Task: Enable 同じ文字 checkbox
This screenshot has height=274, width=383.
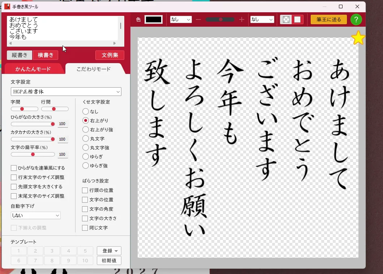Action: (85, 228)
